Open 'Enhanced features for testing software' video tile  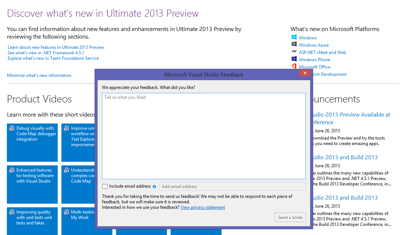32,184
